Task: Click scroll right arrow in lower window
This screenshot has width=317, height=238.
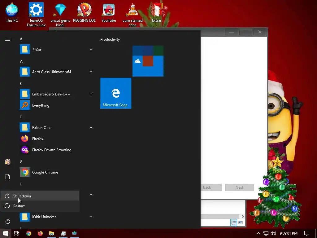Action: point(242,217)
